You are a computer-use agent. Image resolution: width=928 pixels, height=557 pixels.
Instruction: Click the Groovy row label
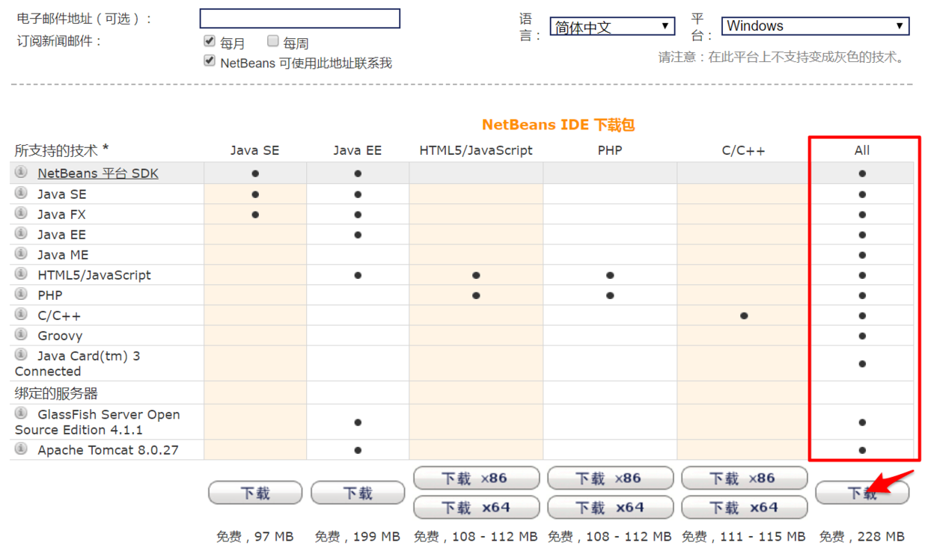60,336
